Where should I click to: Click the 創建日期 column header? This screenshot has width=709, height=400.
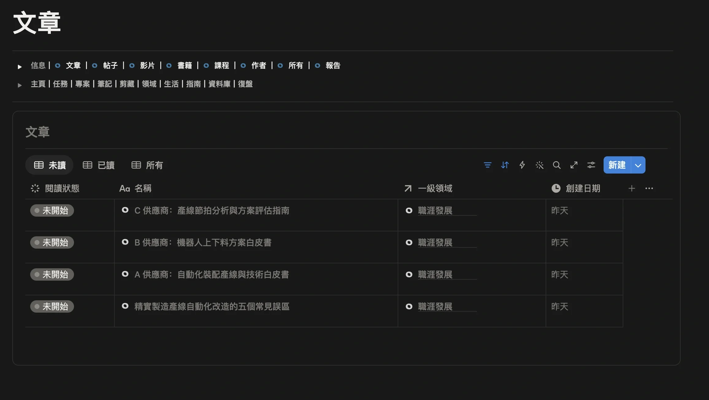(x=576, y=188)
